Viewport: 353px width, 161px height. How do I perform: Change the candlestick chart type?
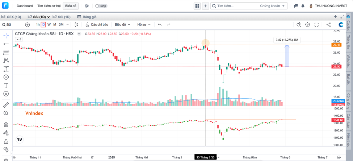[76, 24]
